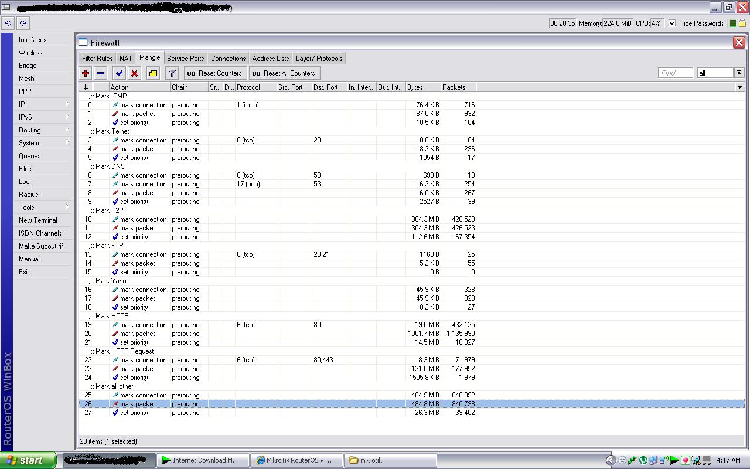
Task: Click the yellow Comment icon
Action: [x=153, y=73]
